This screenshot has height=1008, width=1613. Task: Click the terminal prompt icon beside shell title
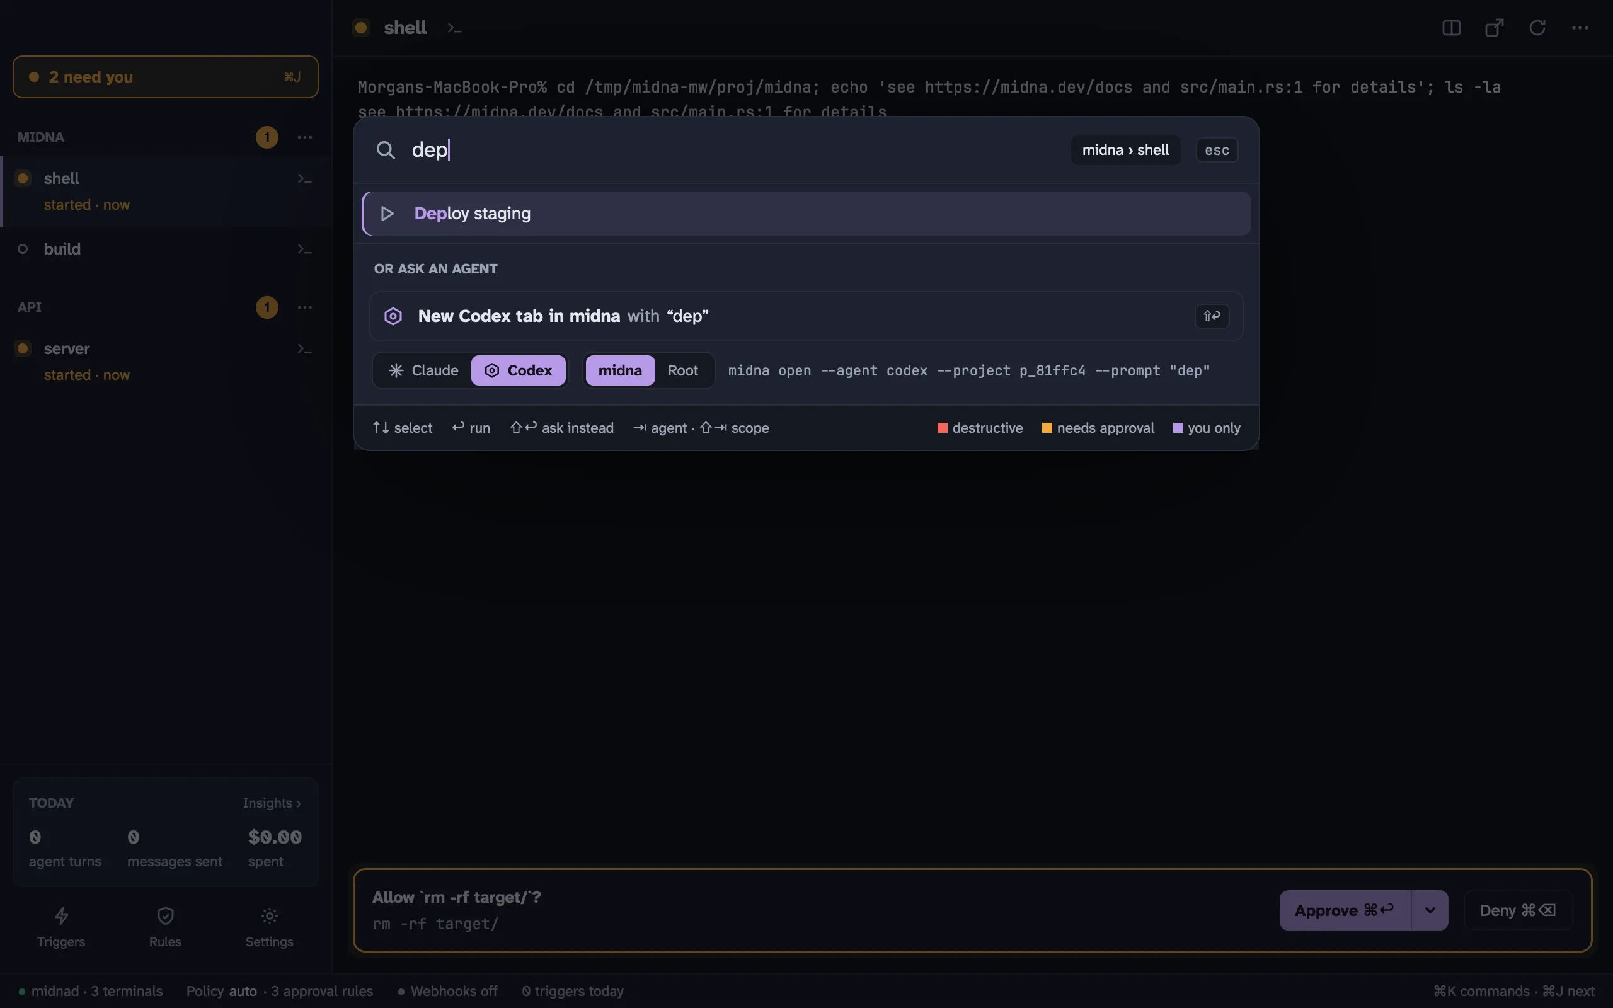click(454, 28)
